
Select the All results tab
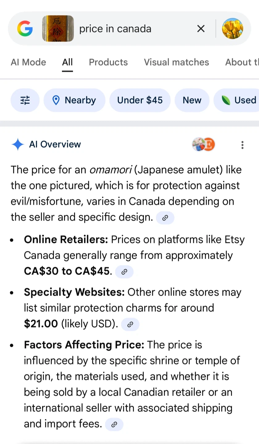point(67,62)
